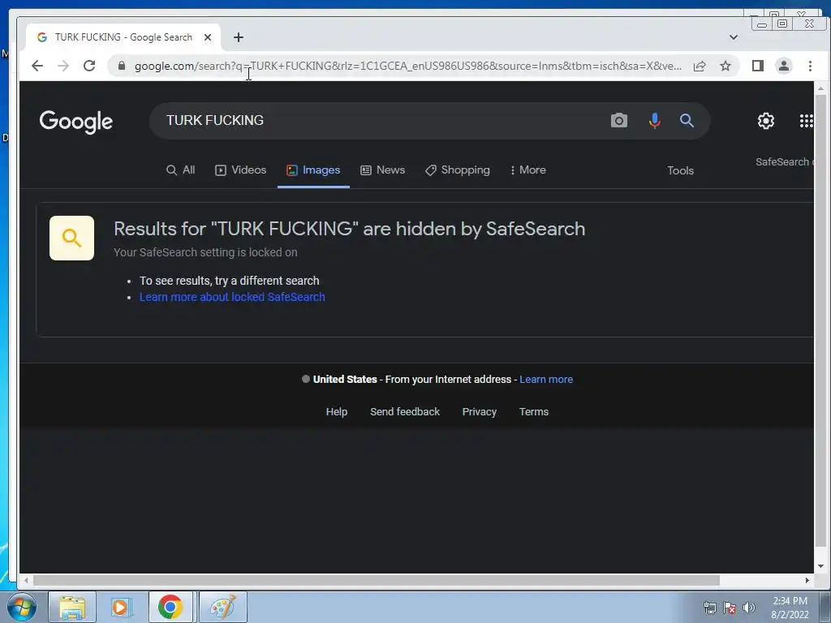The width and height of the screenshot is (831, 623).
Task: Click the address bar URL
Action: pos(408,66)
